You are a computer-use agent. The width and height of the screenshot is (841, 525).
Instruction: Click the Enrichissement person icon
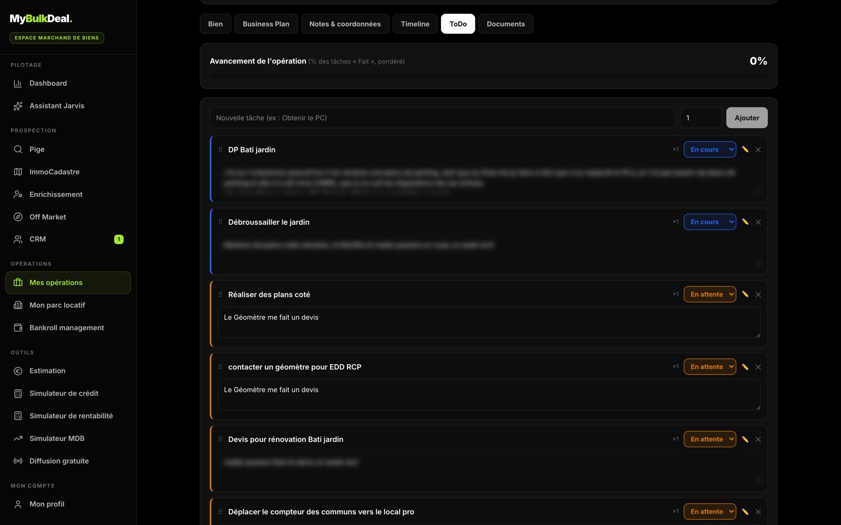point(18,195)
